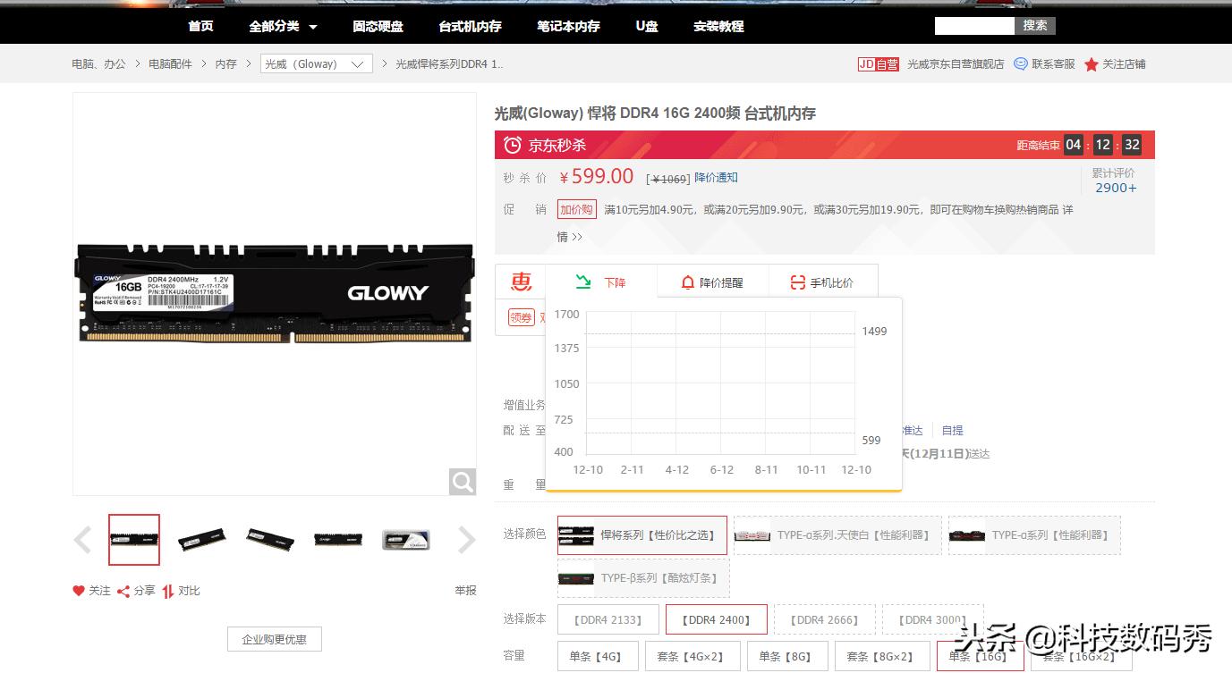Click the main Gloway memory product image
The width and height of the screenshot is (1232, 673).
click(x=274, y=293)
